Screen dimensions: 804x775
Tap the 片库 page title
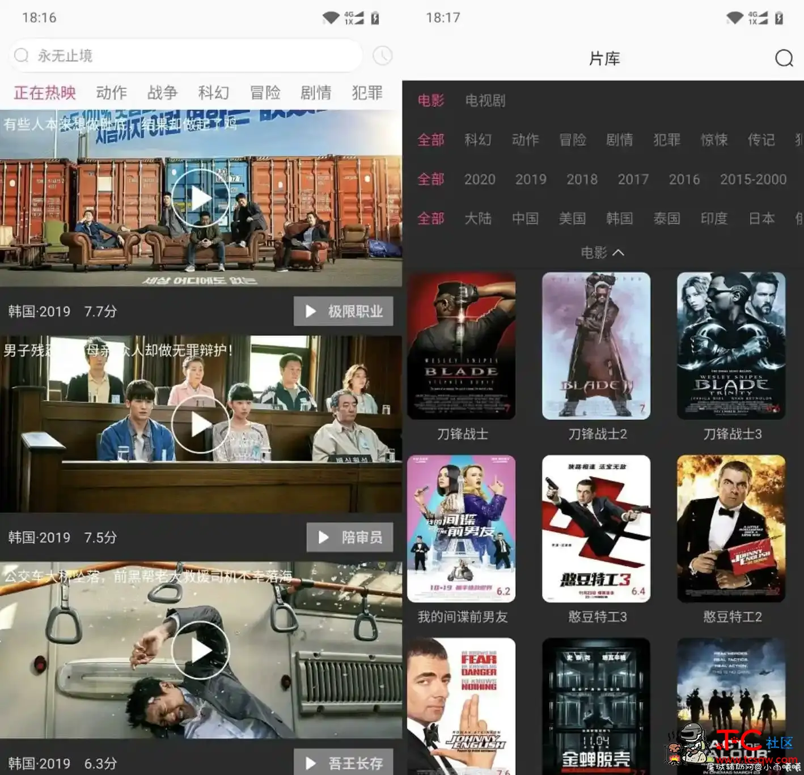coord(604,58)
